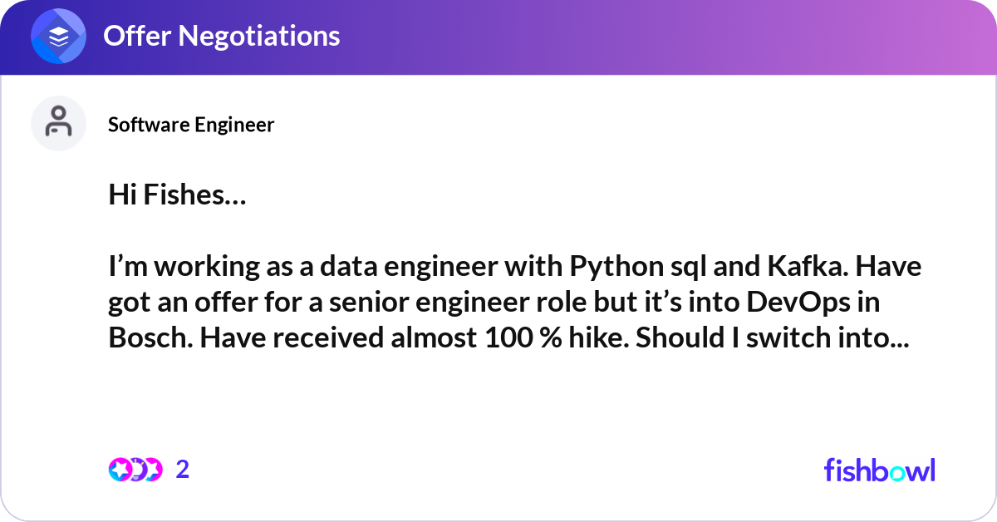Select the leftmost star reaction icon
Viewport: 997px width, 522px height.
point(120,470)
